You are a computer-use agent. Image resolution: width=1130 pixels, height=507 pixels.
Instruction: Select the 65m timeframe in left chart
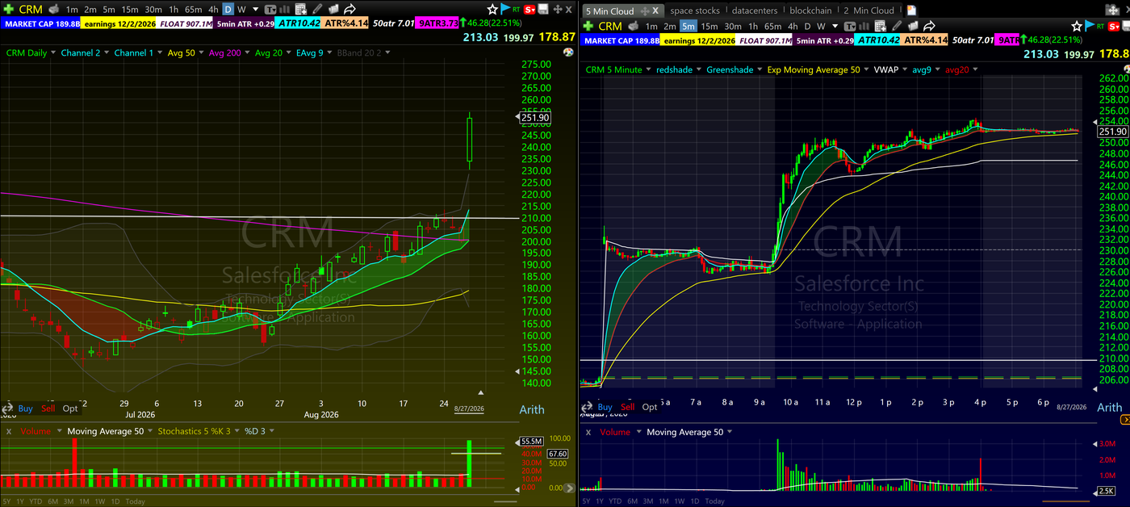tap(193, 9)
